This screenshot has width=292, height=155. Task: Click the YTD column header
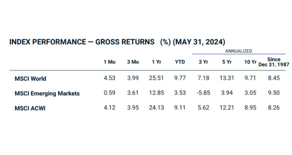click(180, 62)
